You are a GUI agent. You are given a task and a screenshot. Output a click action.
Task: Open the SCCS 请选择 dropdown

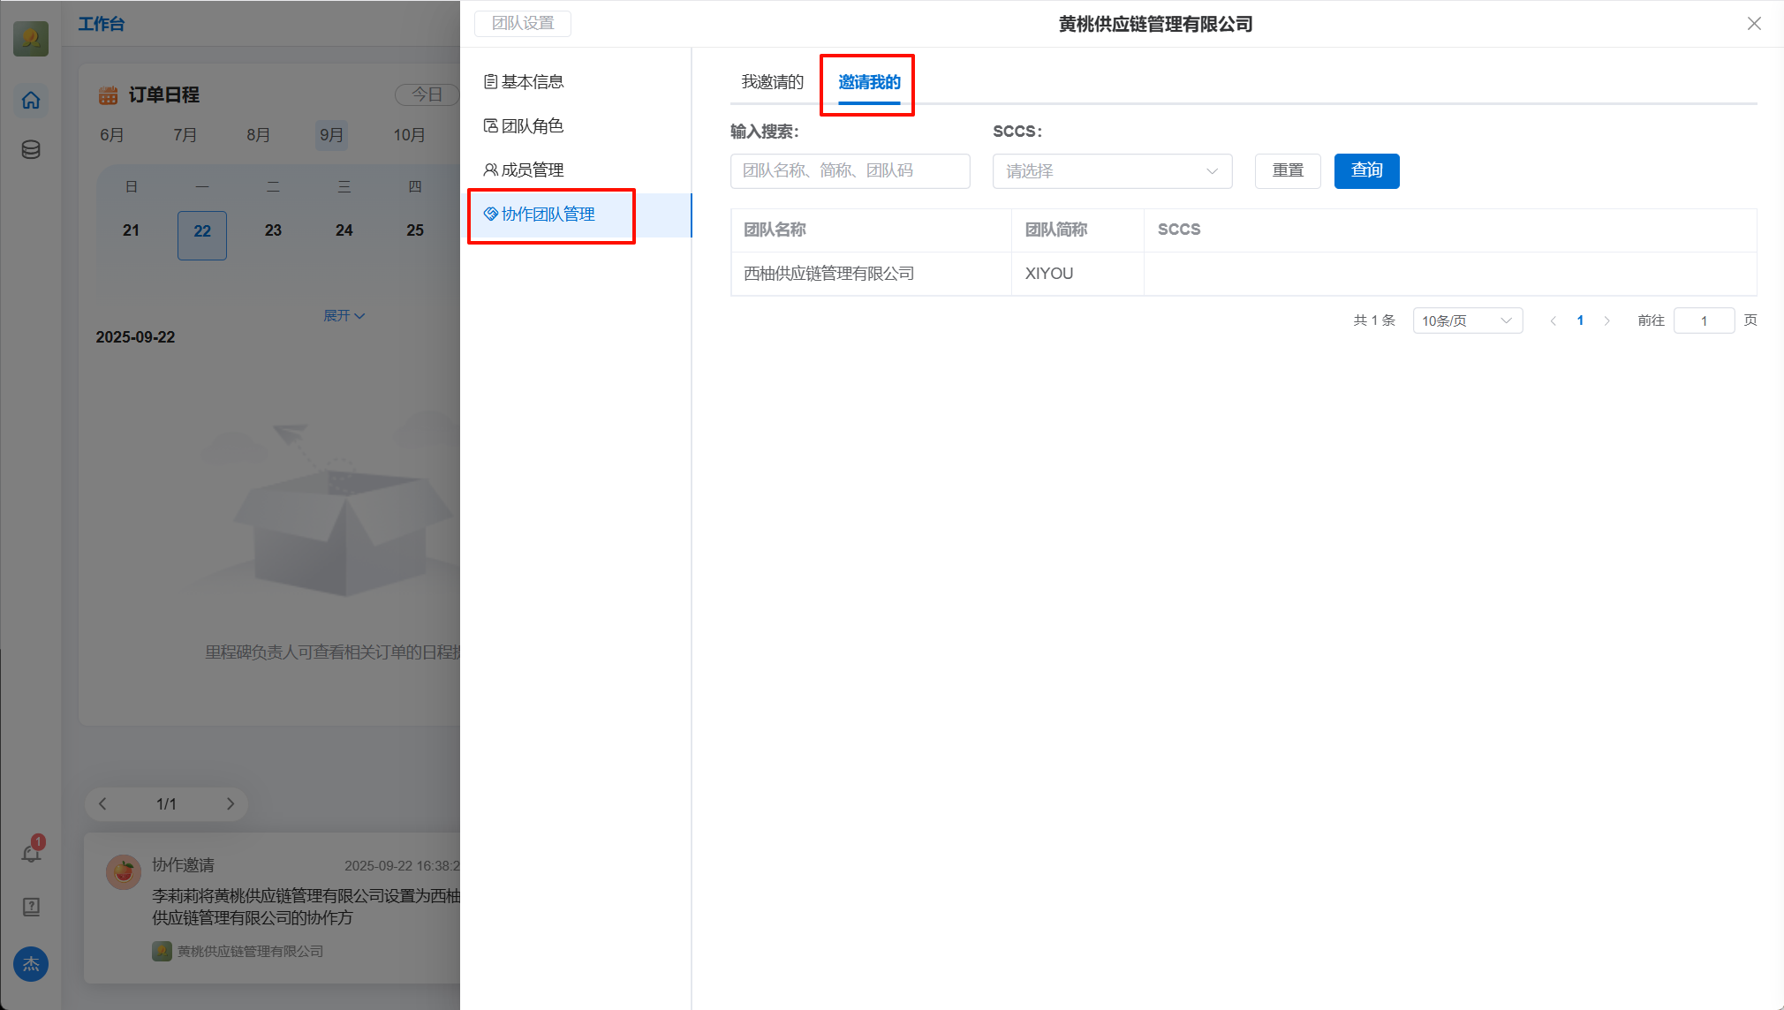[x=1111, y=171]
